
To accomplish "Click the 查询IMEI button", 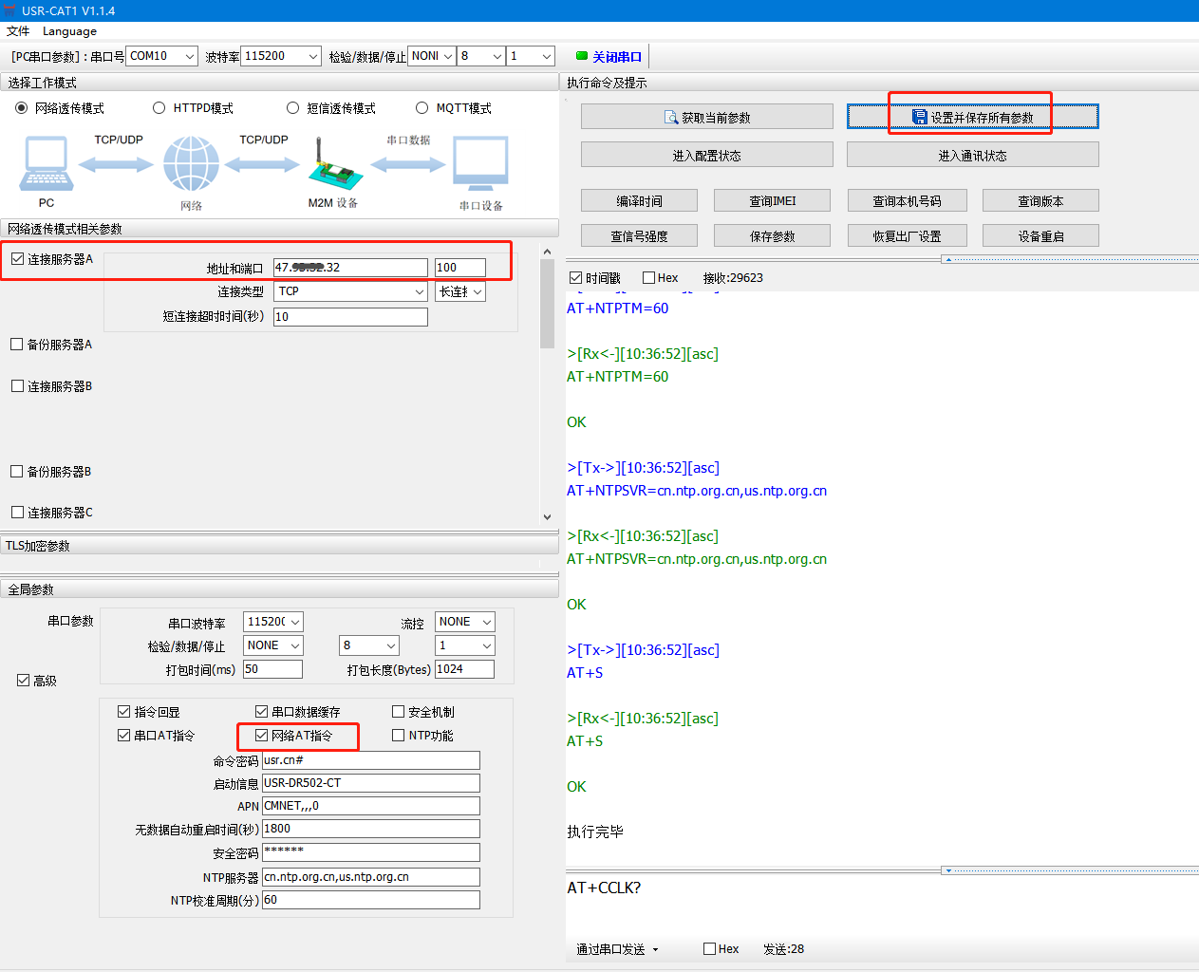I will (x=772, y=201).
